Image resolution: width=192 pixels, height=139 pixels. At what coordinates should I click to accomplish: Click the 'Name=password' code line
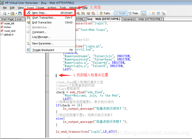tap(97, 59)
